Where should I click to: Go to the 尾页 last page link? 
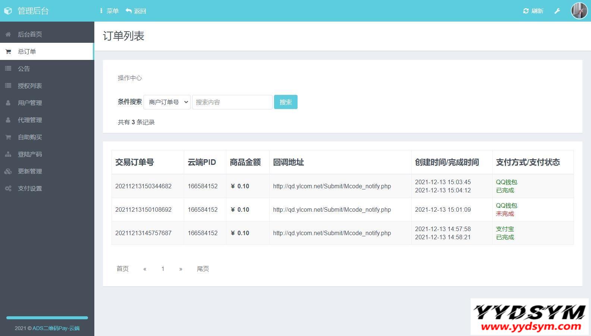tap(203, 269)
